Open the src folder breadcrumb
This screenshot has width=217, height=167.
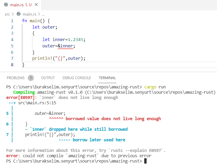7,14
